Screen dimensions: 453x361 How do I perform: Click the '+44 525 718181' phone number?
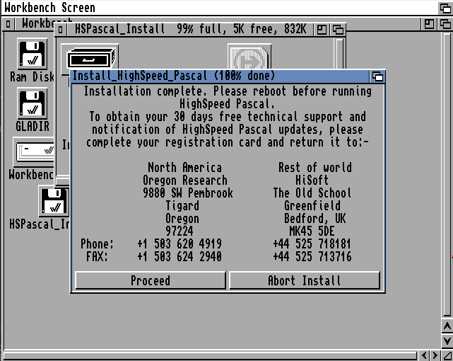coord(312,243)
